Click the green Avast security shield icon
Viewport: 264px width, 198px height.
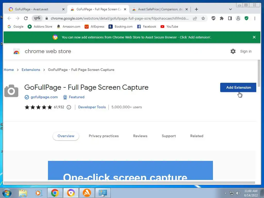tap(246, 18)
